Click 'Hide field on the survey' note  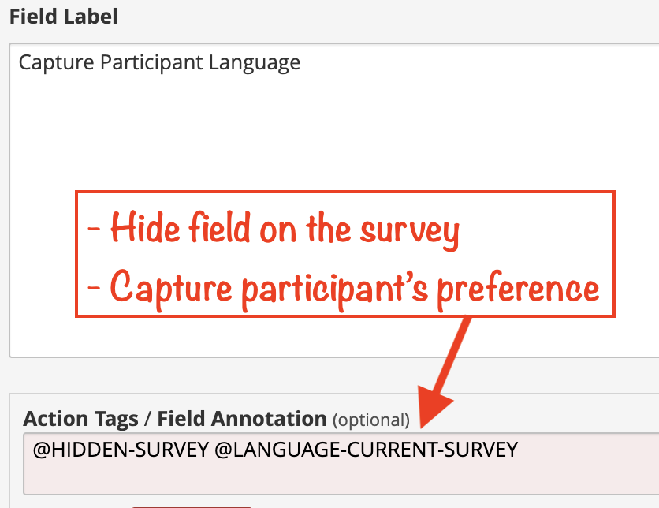tap(274, 230)
